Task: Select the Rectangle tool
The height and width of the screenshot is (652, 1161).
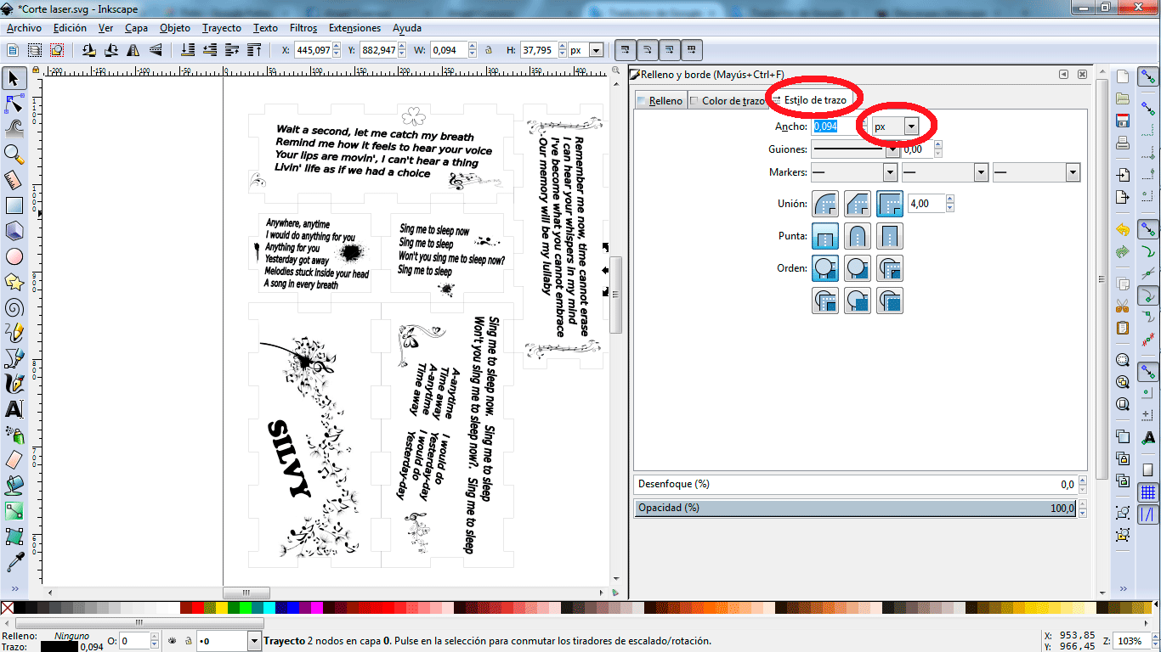Action: tap(14, 205)
